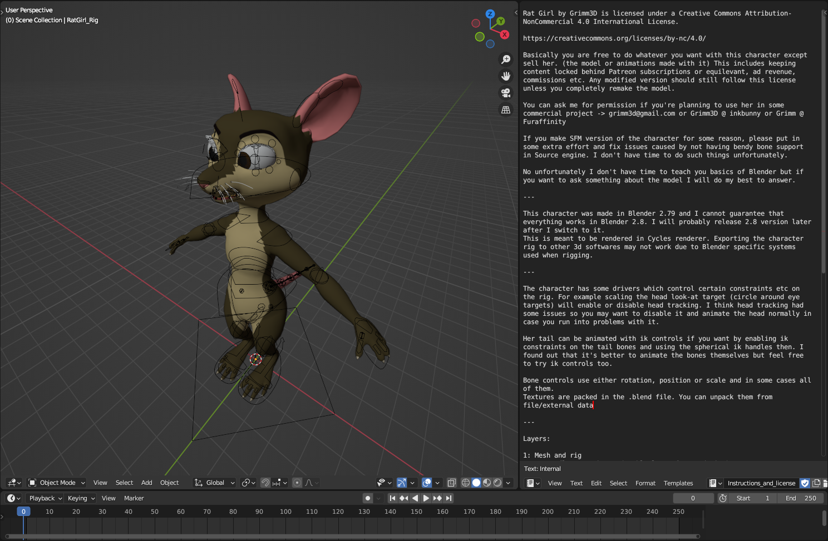Click the blue Z axis gizmo handle
This screenshot has height=541, width=828.
490,14
